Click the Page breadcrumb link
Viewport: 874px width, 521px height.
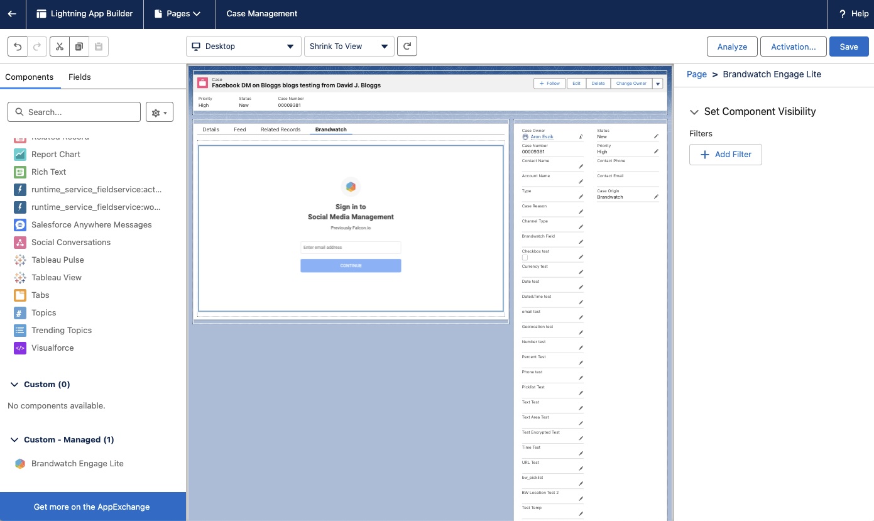pyautogui.click(x=697, y=74)
